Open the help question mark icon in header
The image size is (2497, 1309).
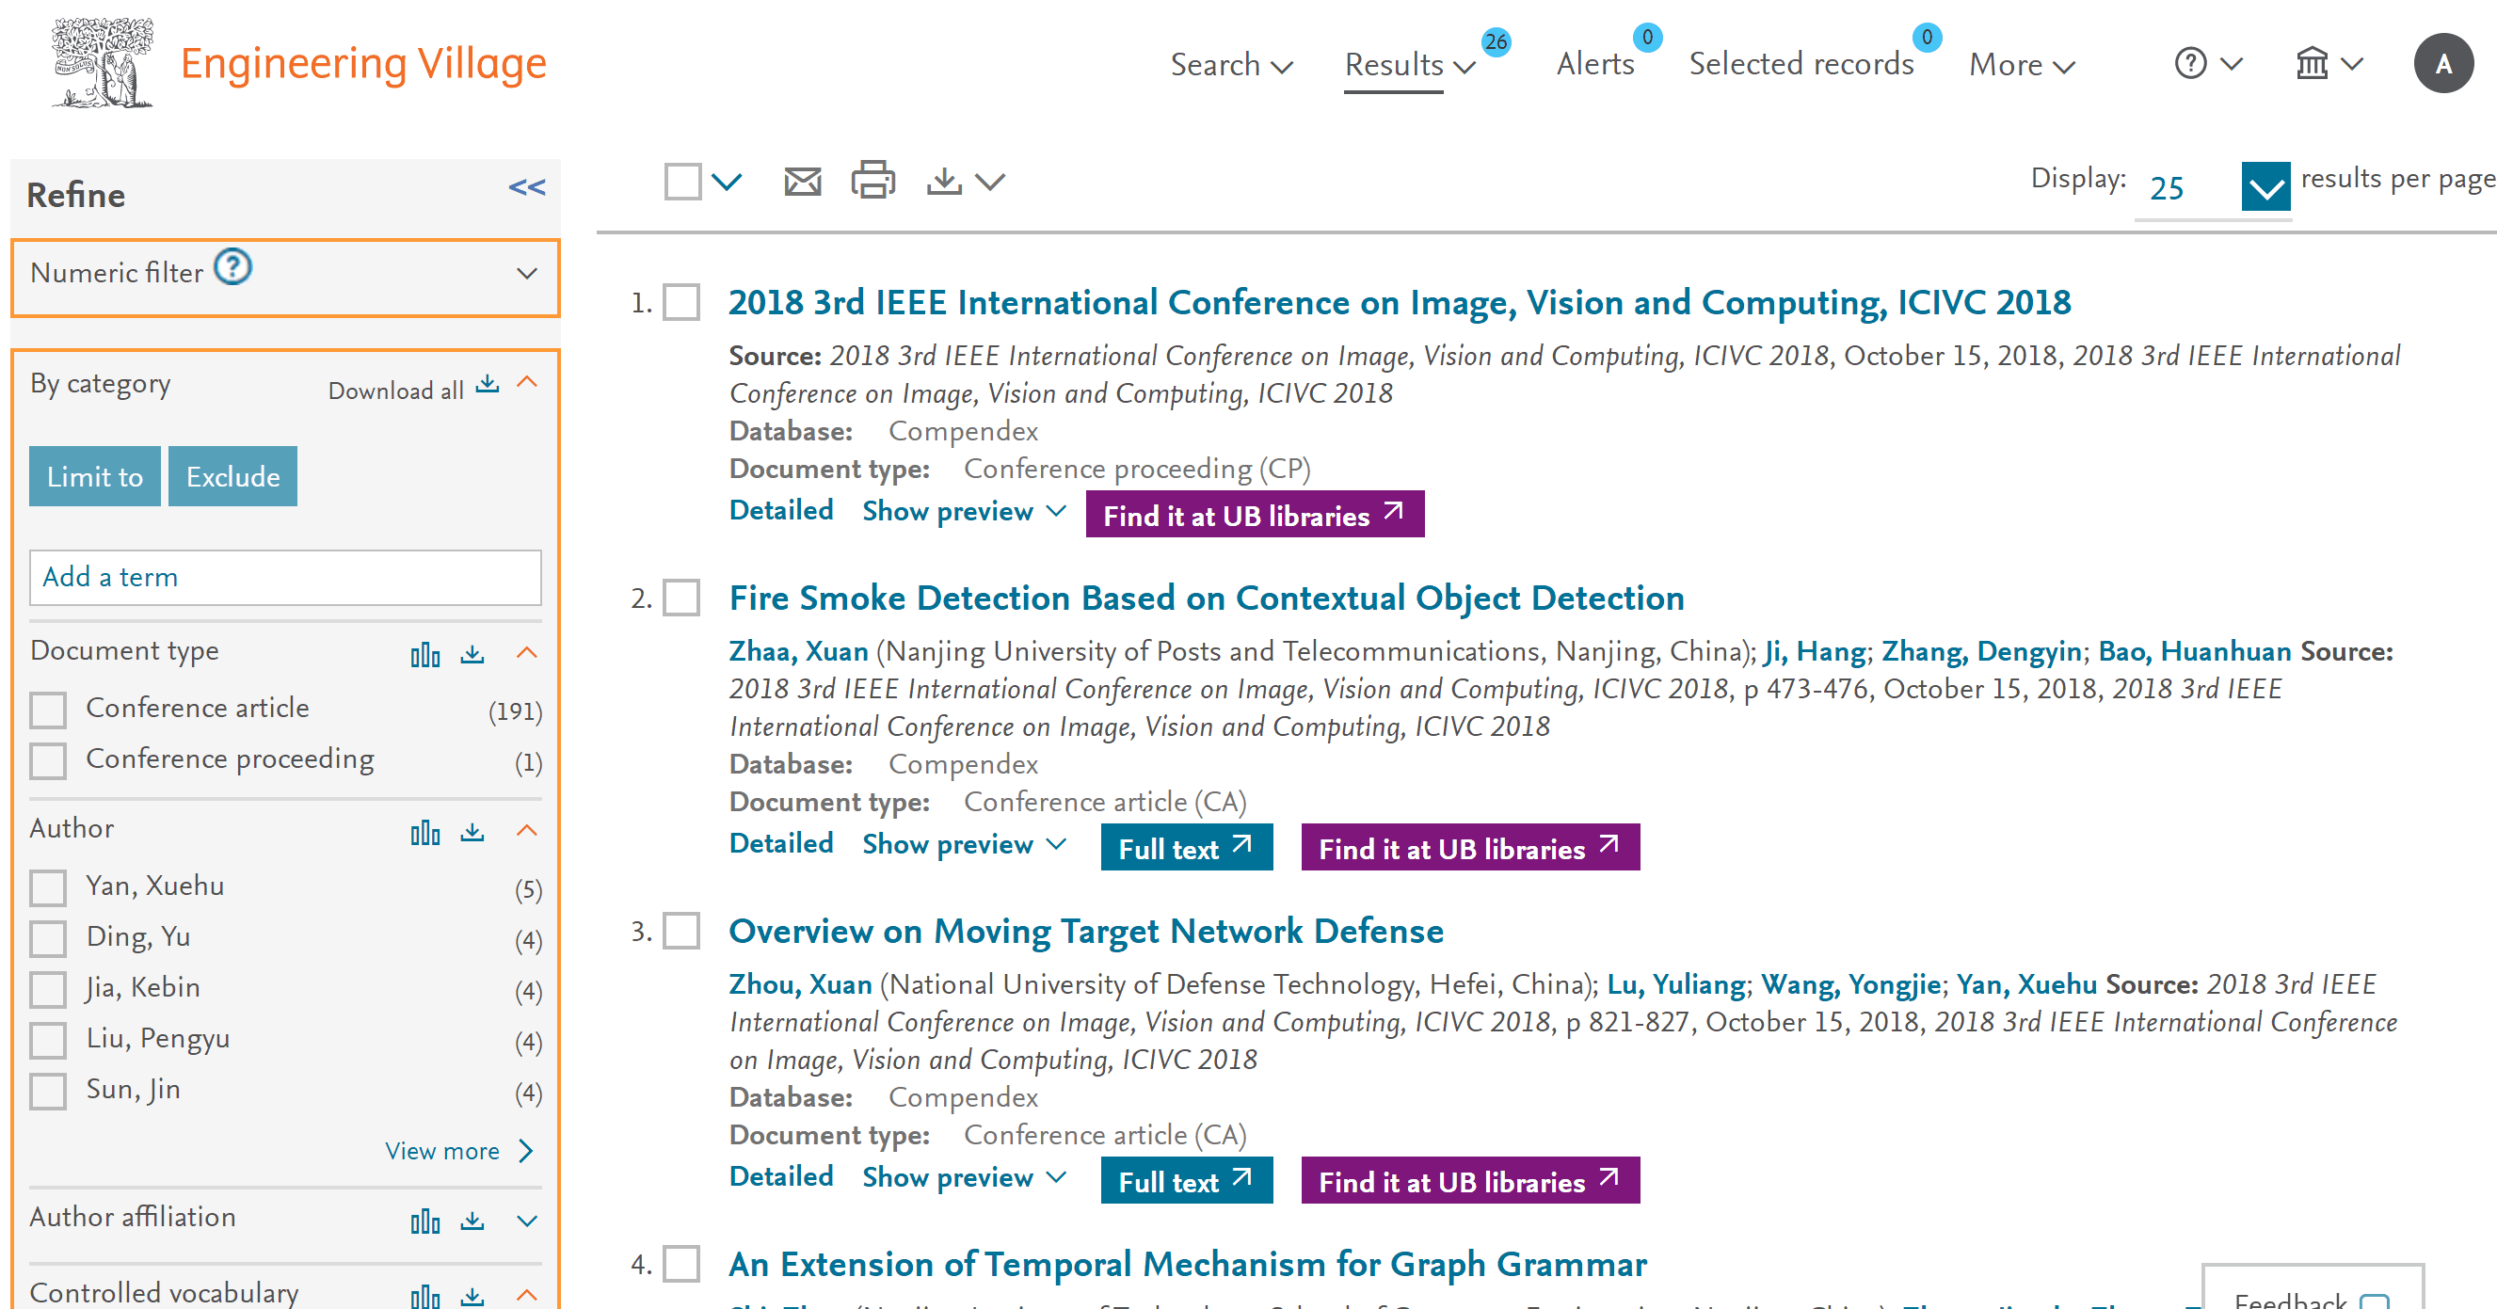point(2190,64)
